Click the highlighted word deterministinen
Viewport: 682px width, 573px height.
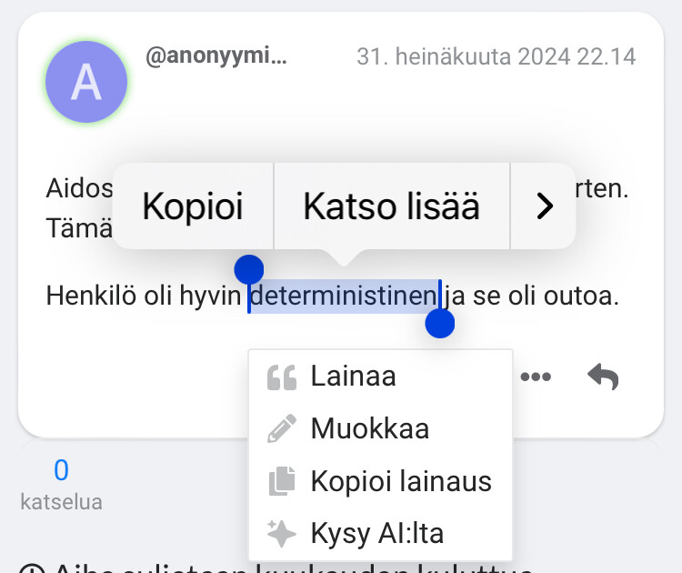coord(344,297)
